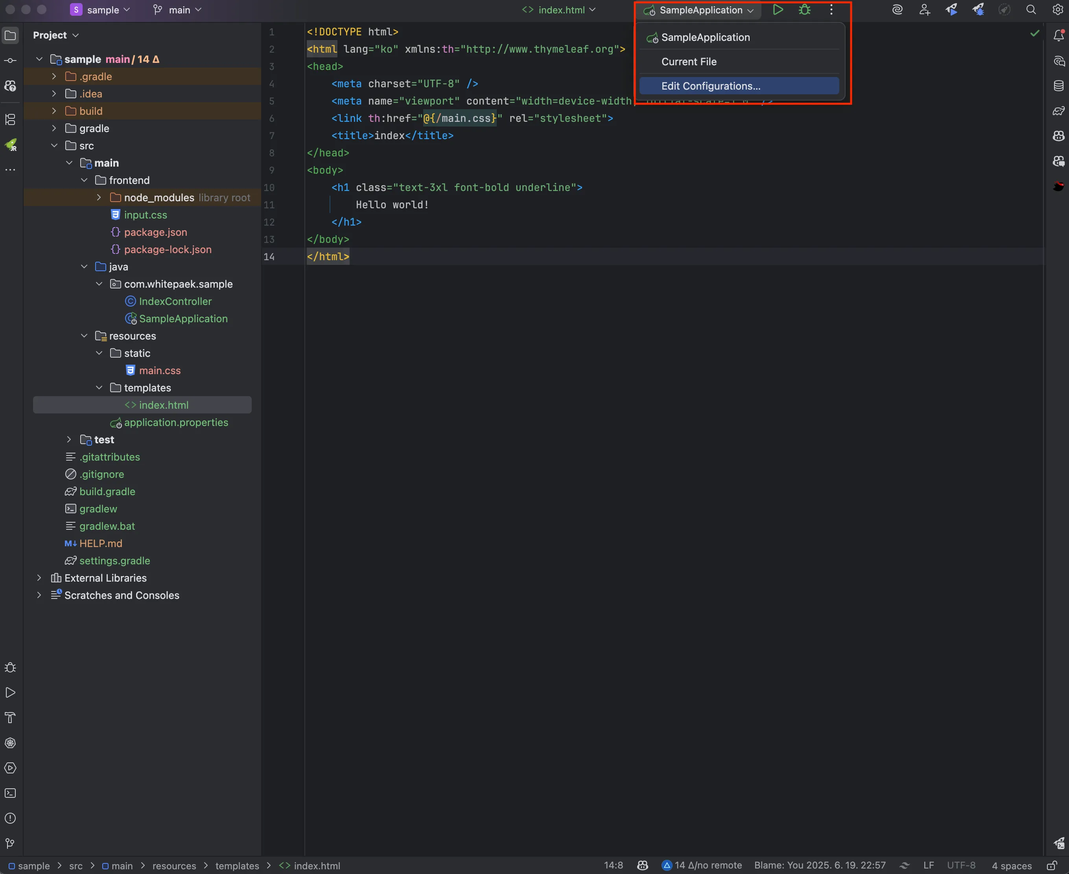Choose Edit Configurations... menu item
The width and height of the screenshot is (1069, 874).
point(739,86)
